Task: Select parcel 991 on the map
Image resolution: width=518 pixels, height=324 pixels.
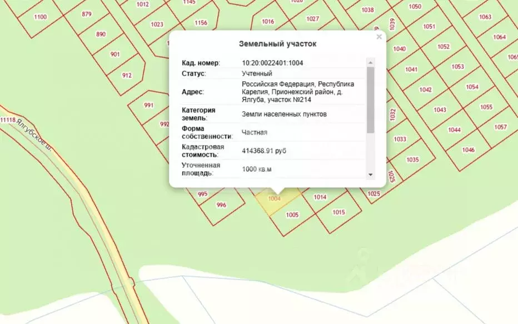Action: tap(149, 106)
